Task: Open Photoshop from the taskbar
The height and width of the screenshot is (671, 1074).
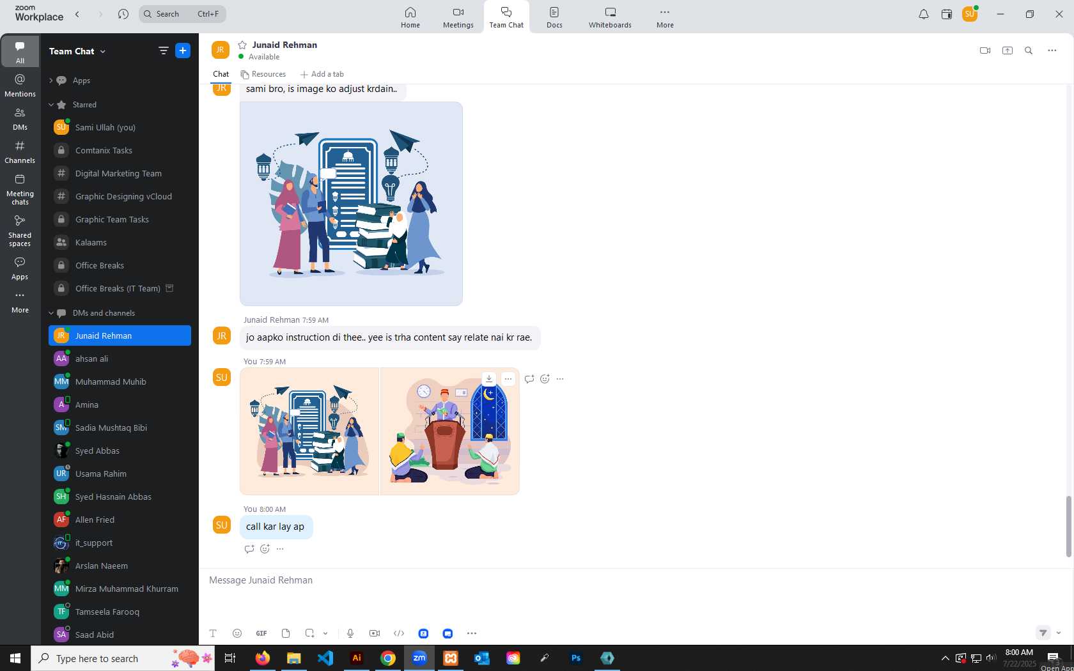Action: coord(576,658)
